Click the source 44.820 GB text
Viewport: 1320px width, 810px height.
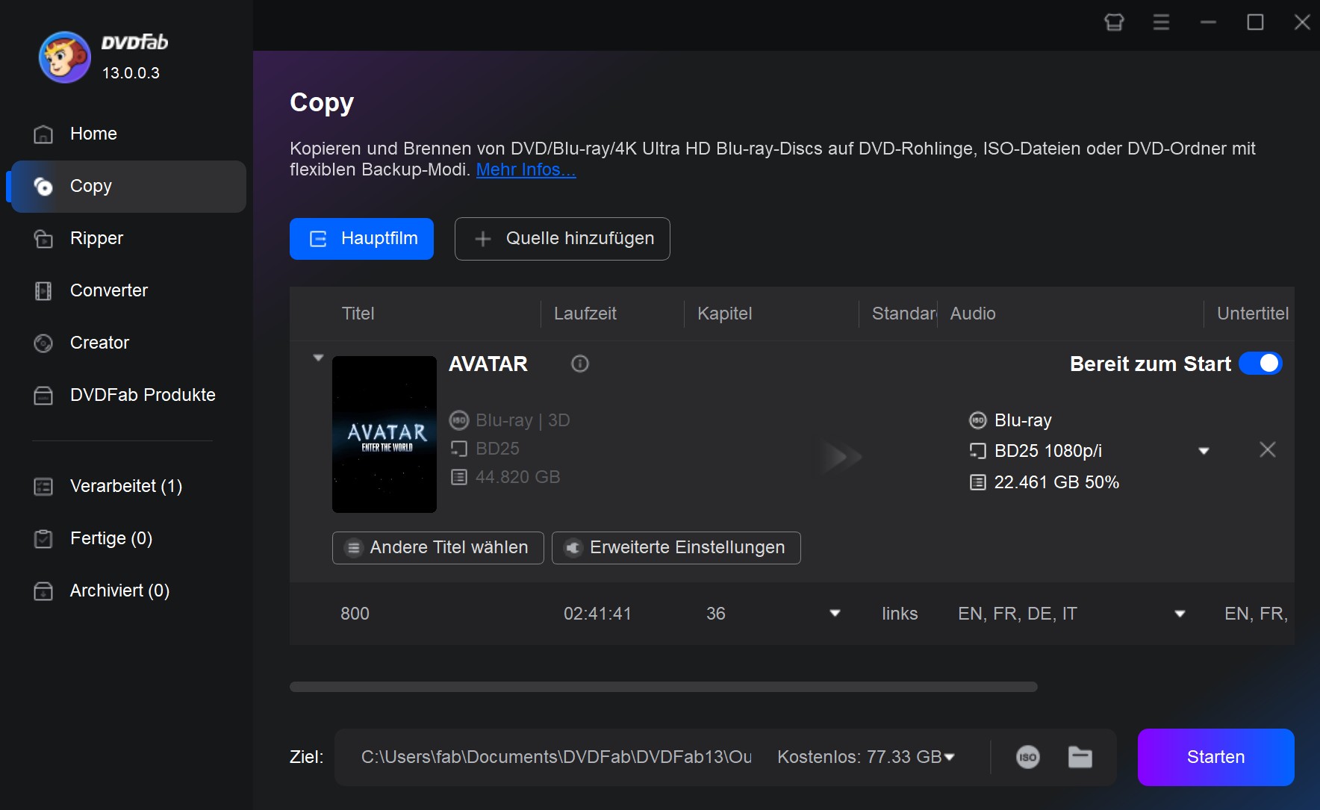click(x=517, y=477)
